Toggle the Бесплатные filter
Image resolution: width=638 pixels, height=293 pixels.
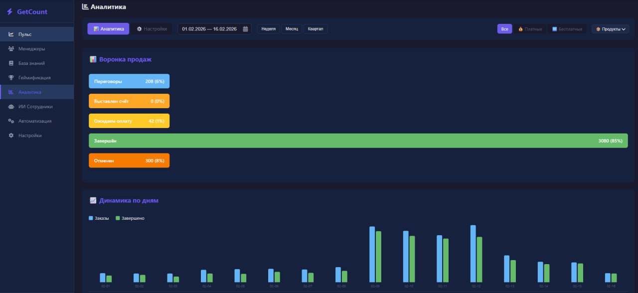click(567, 29)
